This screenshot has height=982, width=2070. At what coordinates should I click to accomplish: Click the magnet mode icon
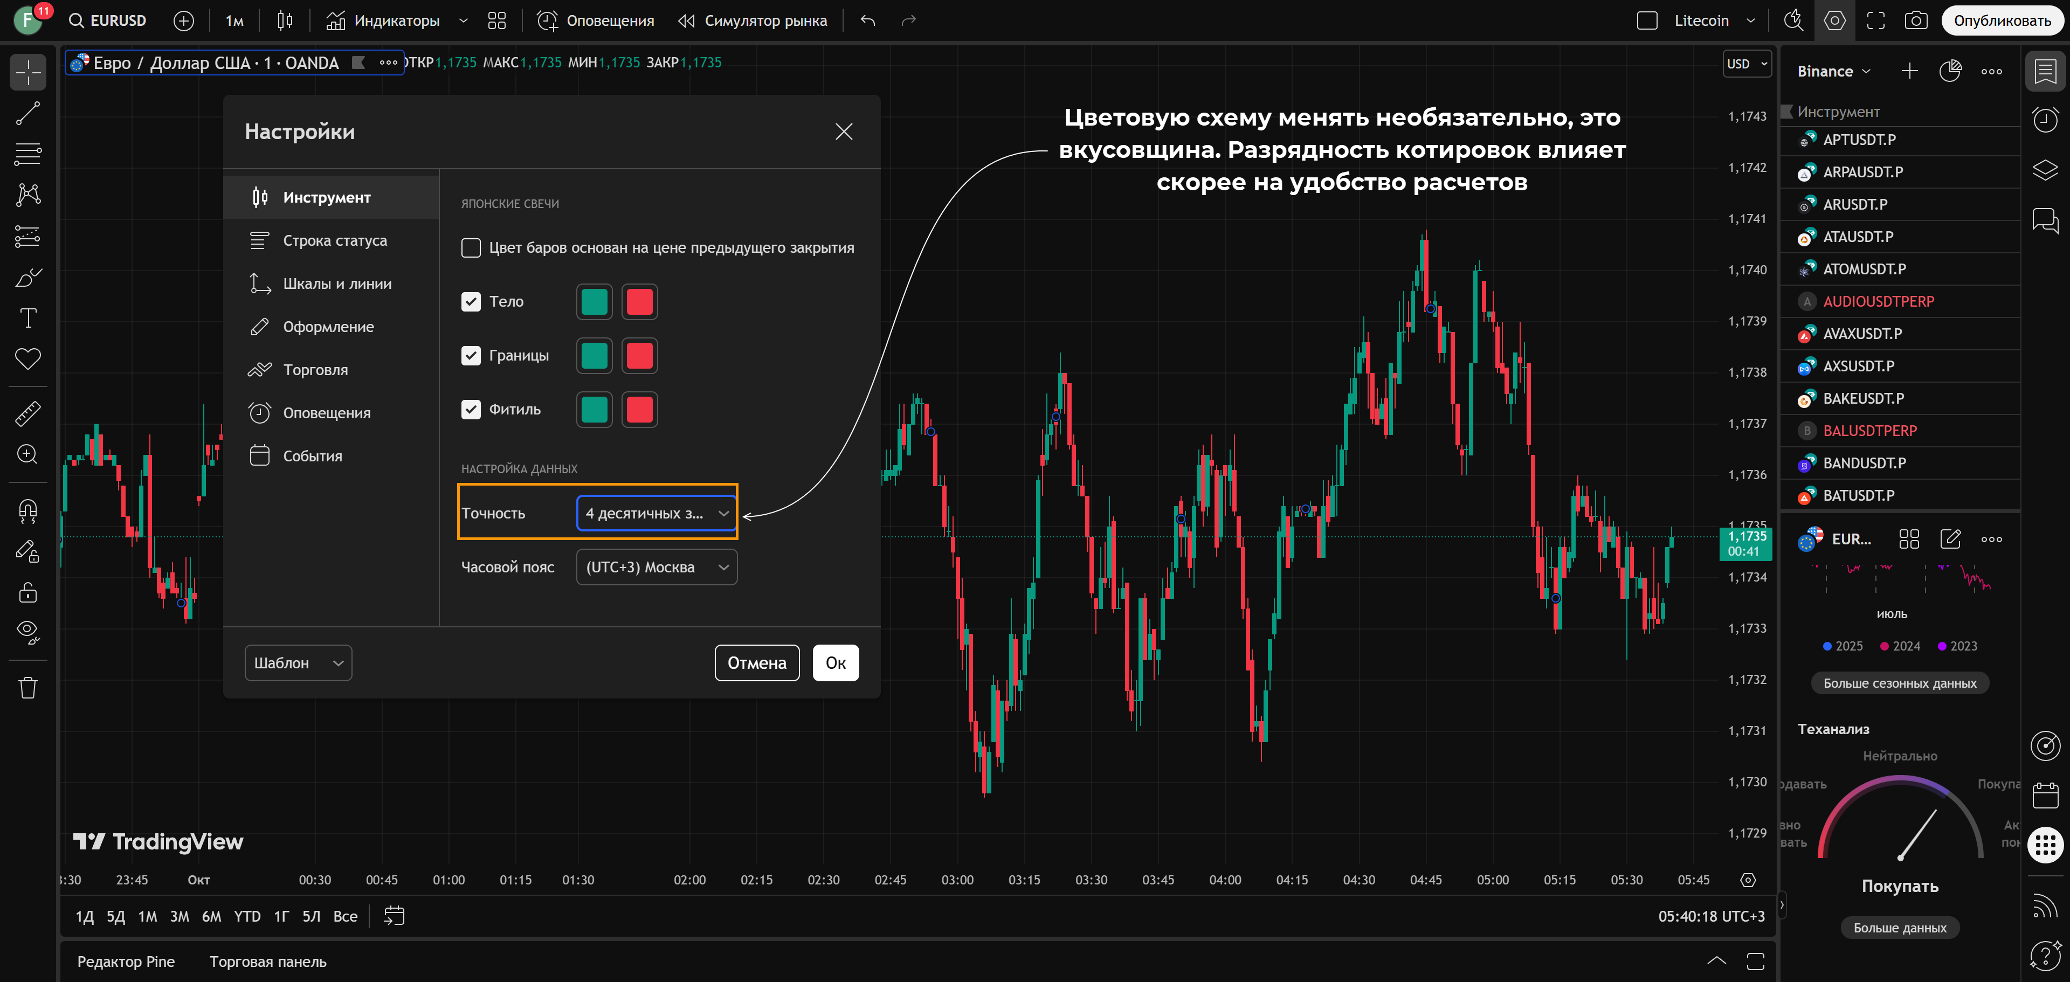click(28, 510)
